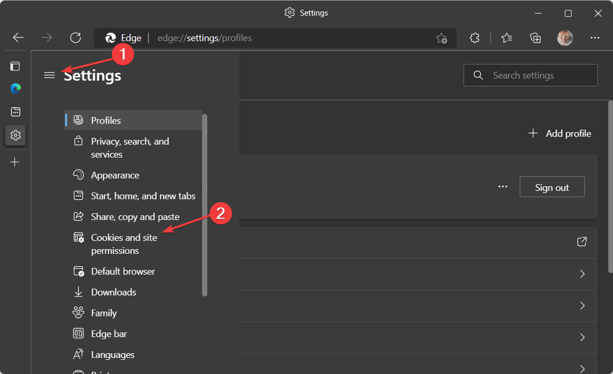
Task: Click the Profiles icon in sidebar
Action: click(78, 120)
